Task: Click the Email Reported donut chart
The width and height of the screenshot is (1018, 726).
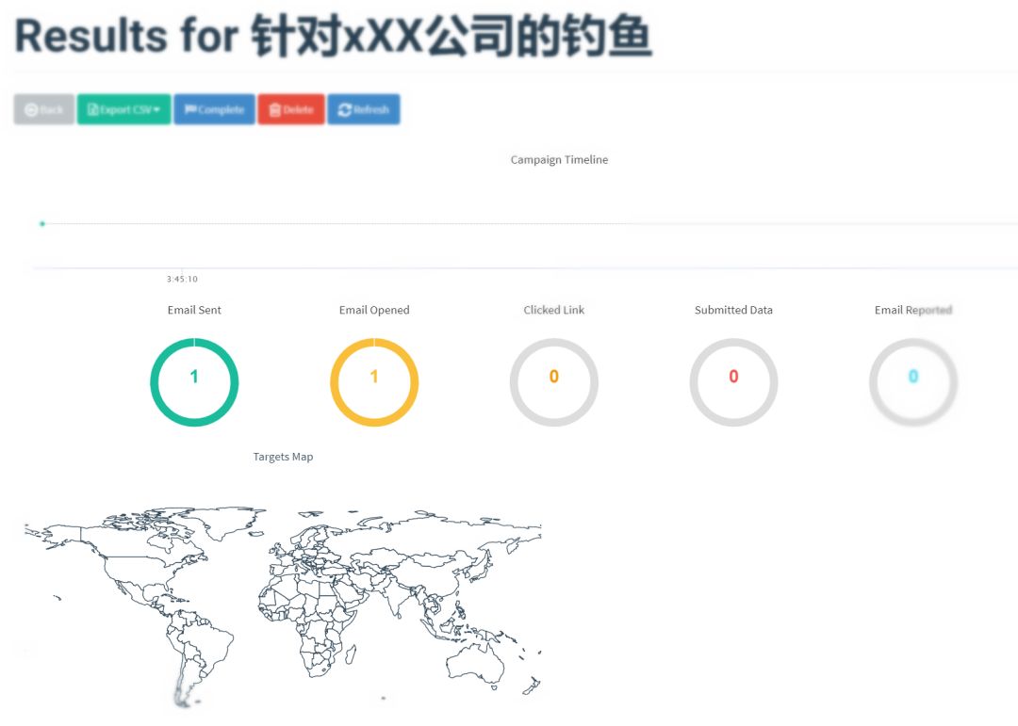Action: click(x=912, y=382)
